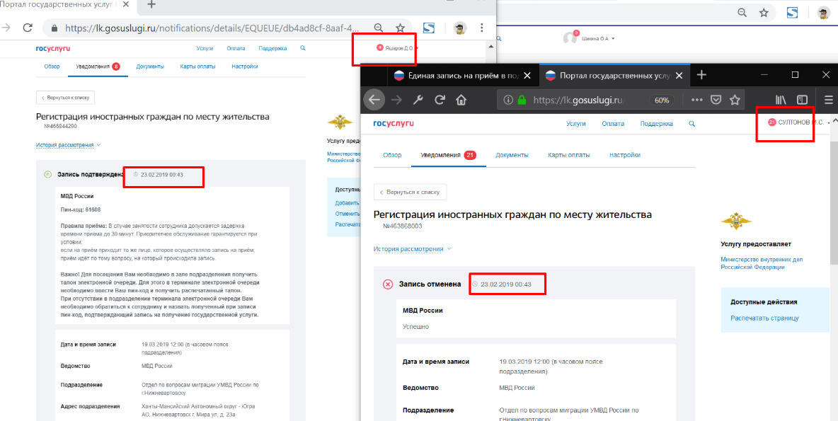Image resolution: width=838 pixels, height=421 pixels.
Task: Open Уведомления 8 tab in left Chrome page
Action: pyautogui.click(x=98, y=67)
